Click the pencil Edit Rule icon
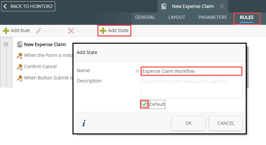The height and width of the screenshot is (145, 266). point(39,31)
